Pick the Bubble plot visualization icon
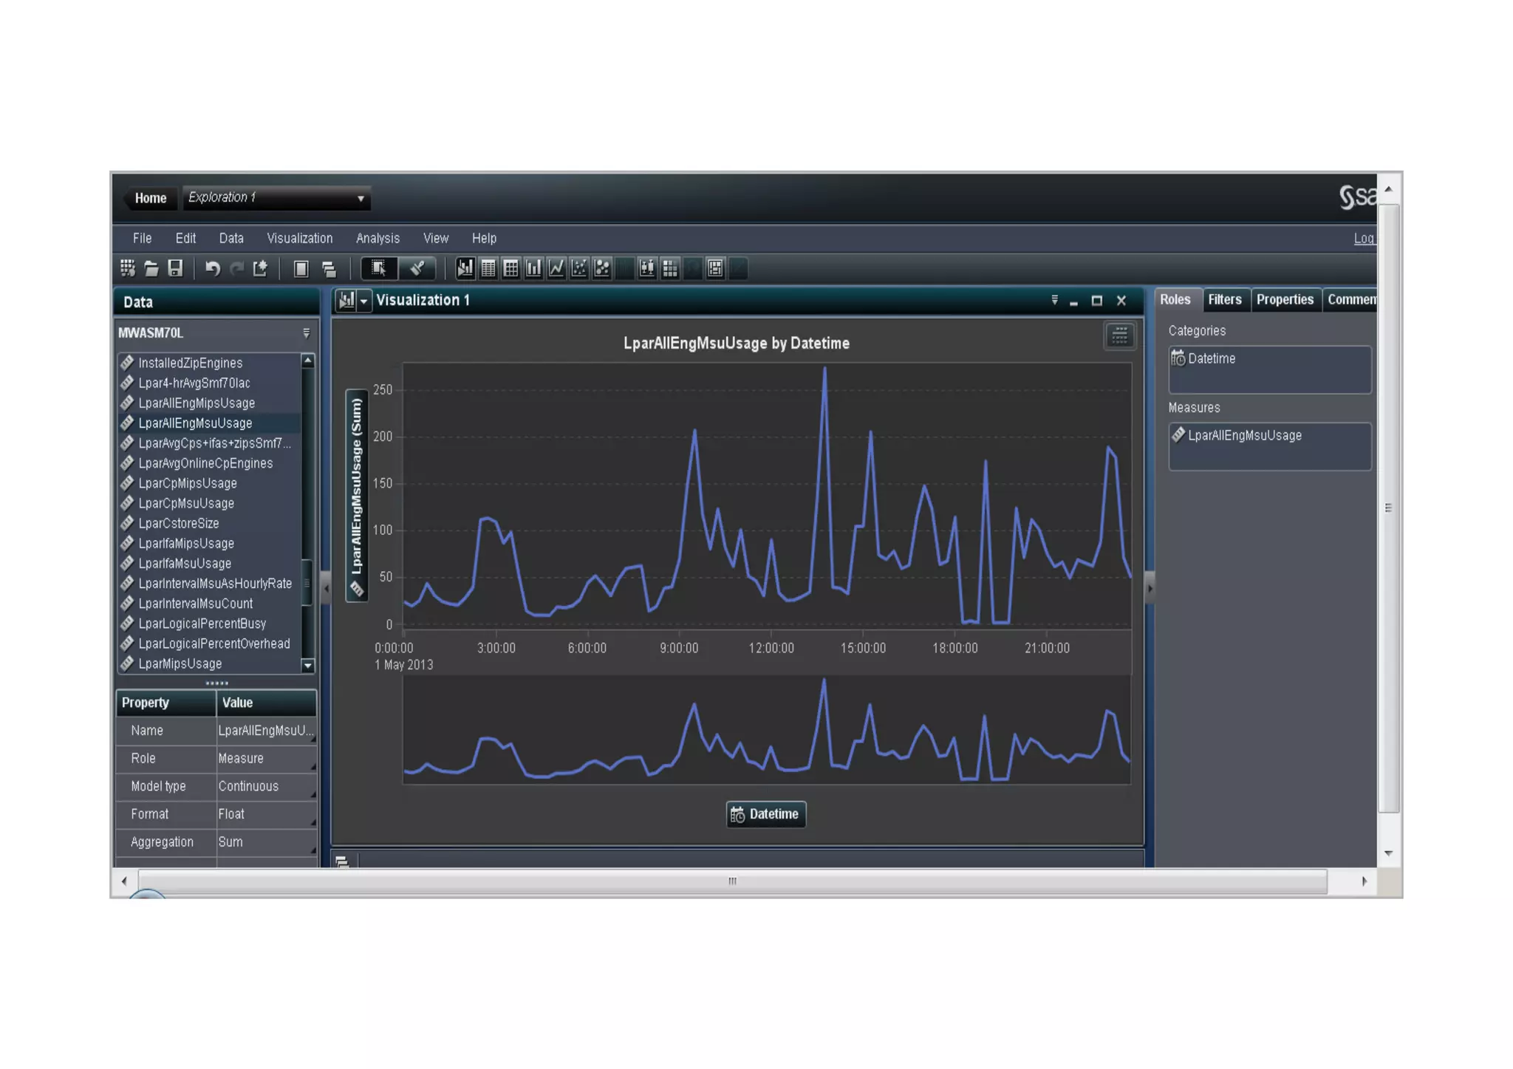The height and width of the screenshot is (1069, 1513). [602, 269]
